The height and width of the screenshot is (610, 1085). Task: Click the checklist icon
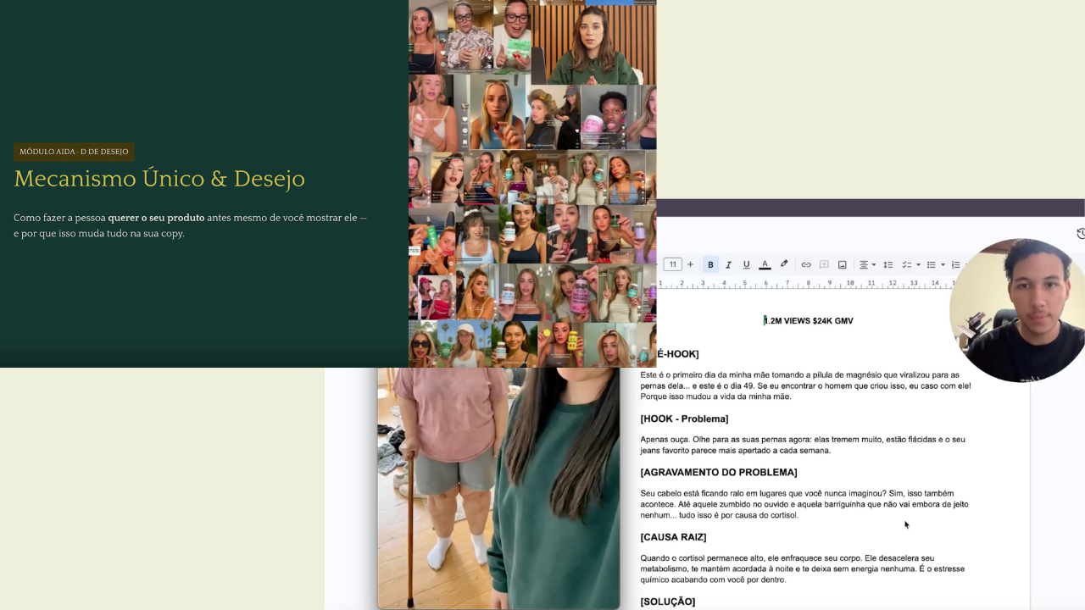click(906, 264)
